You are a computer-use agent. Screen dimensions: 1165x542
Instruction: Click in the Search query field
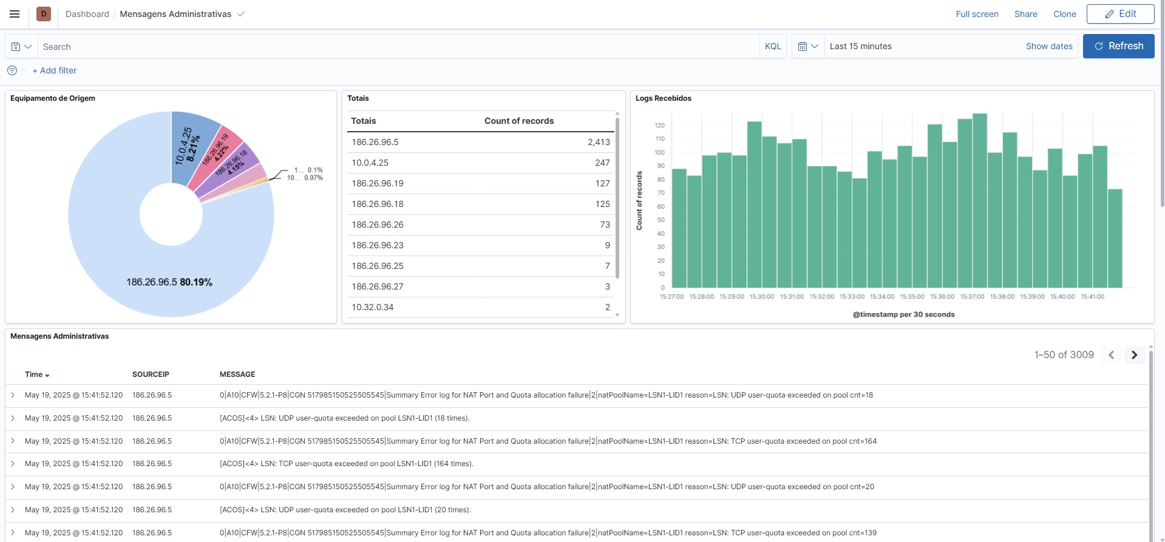click(395, 47)
